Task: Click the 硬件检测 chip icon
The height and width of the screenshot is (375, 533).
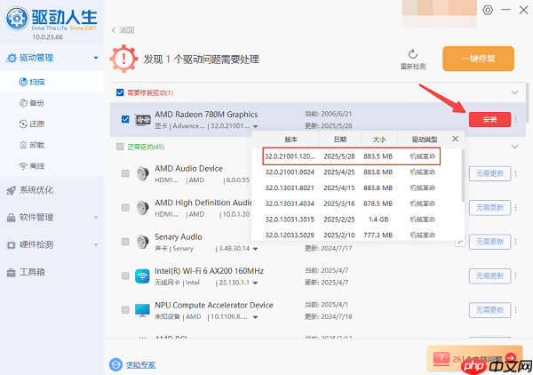Action: [x=12, y=244]
